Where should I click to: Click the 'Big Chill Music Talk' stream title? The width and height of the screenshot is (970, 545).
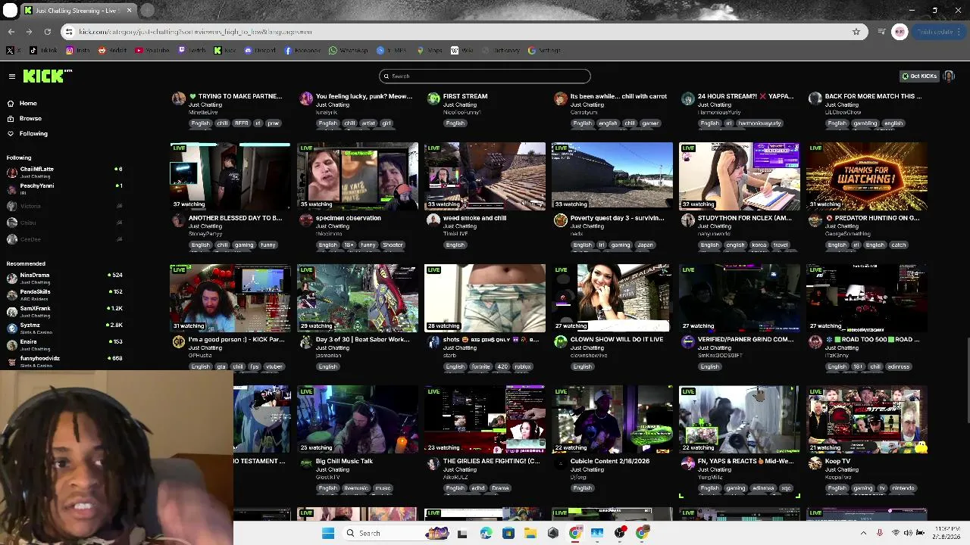[x=344, y=461]
